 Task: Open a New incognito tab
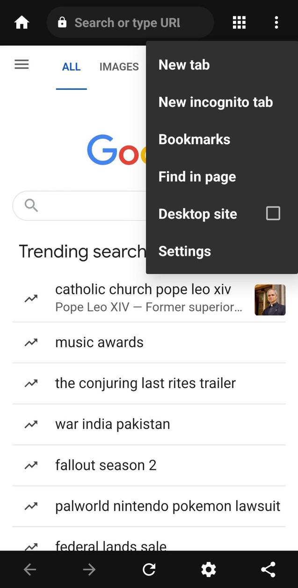pyautogui.click(x=215, y=102)
